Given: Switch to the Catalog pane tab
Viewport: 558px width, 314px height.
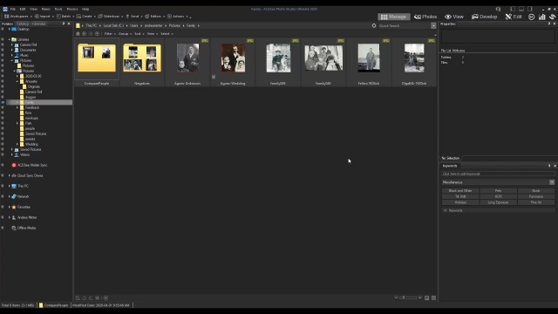Looking at the screenshot, I should pos(23,24).
